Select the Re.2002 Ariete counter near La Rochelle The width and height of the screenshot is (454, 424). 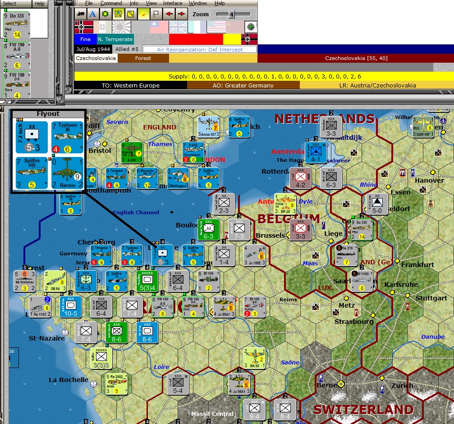[116, 384]
